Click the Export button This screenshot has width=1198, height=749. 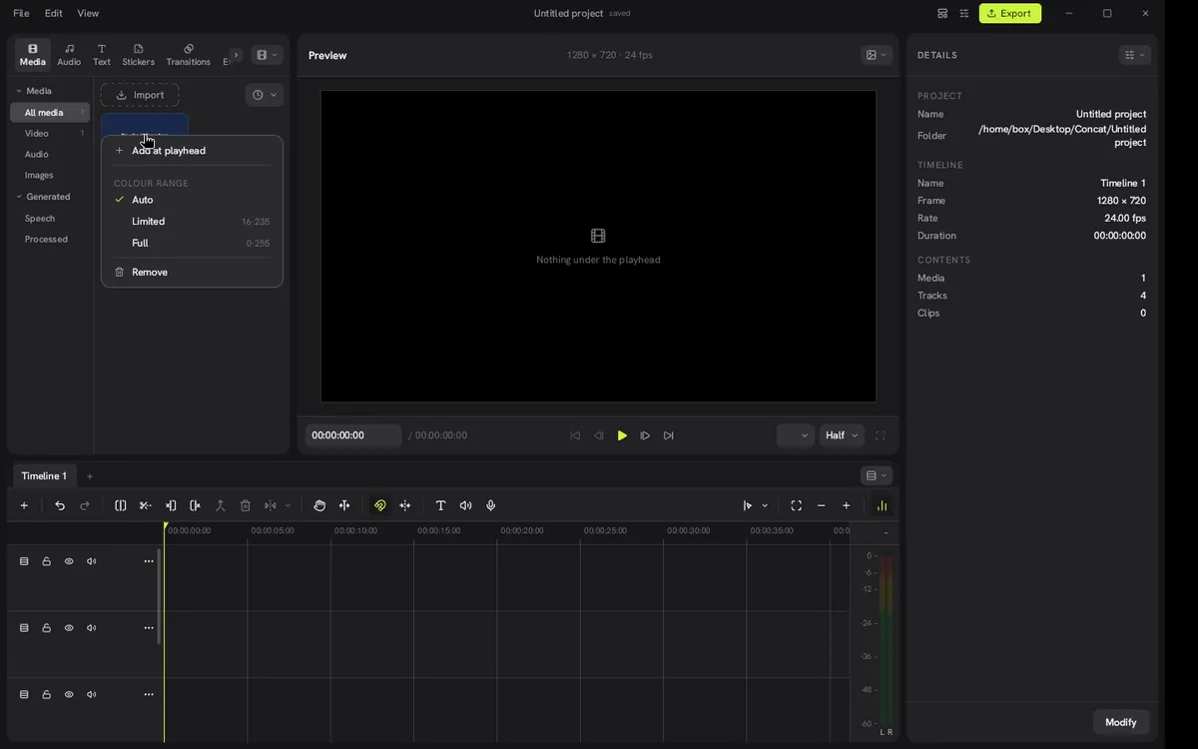click(1009, 13)
